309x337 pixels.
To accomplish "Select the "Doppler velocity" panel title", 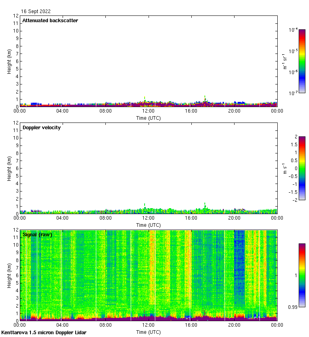I will point(42,128).
